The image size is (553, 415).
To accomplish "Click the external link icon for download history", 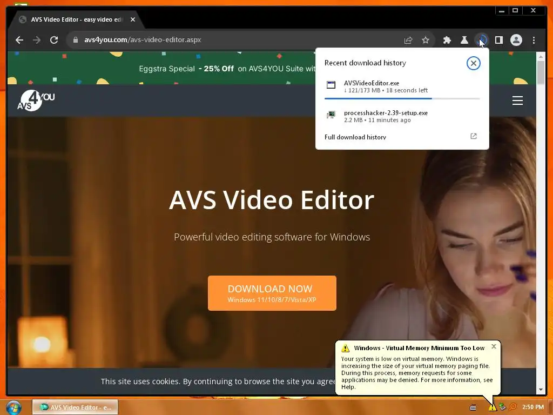I will click(x=473, y=136).
